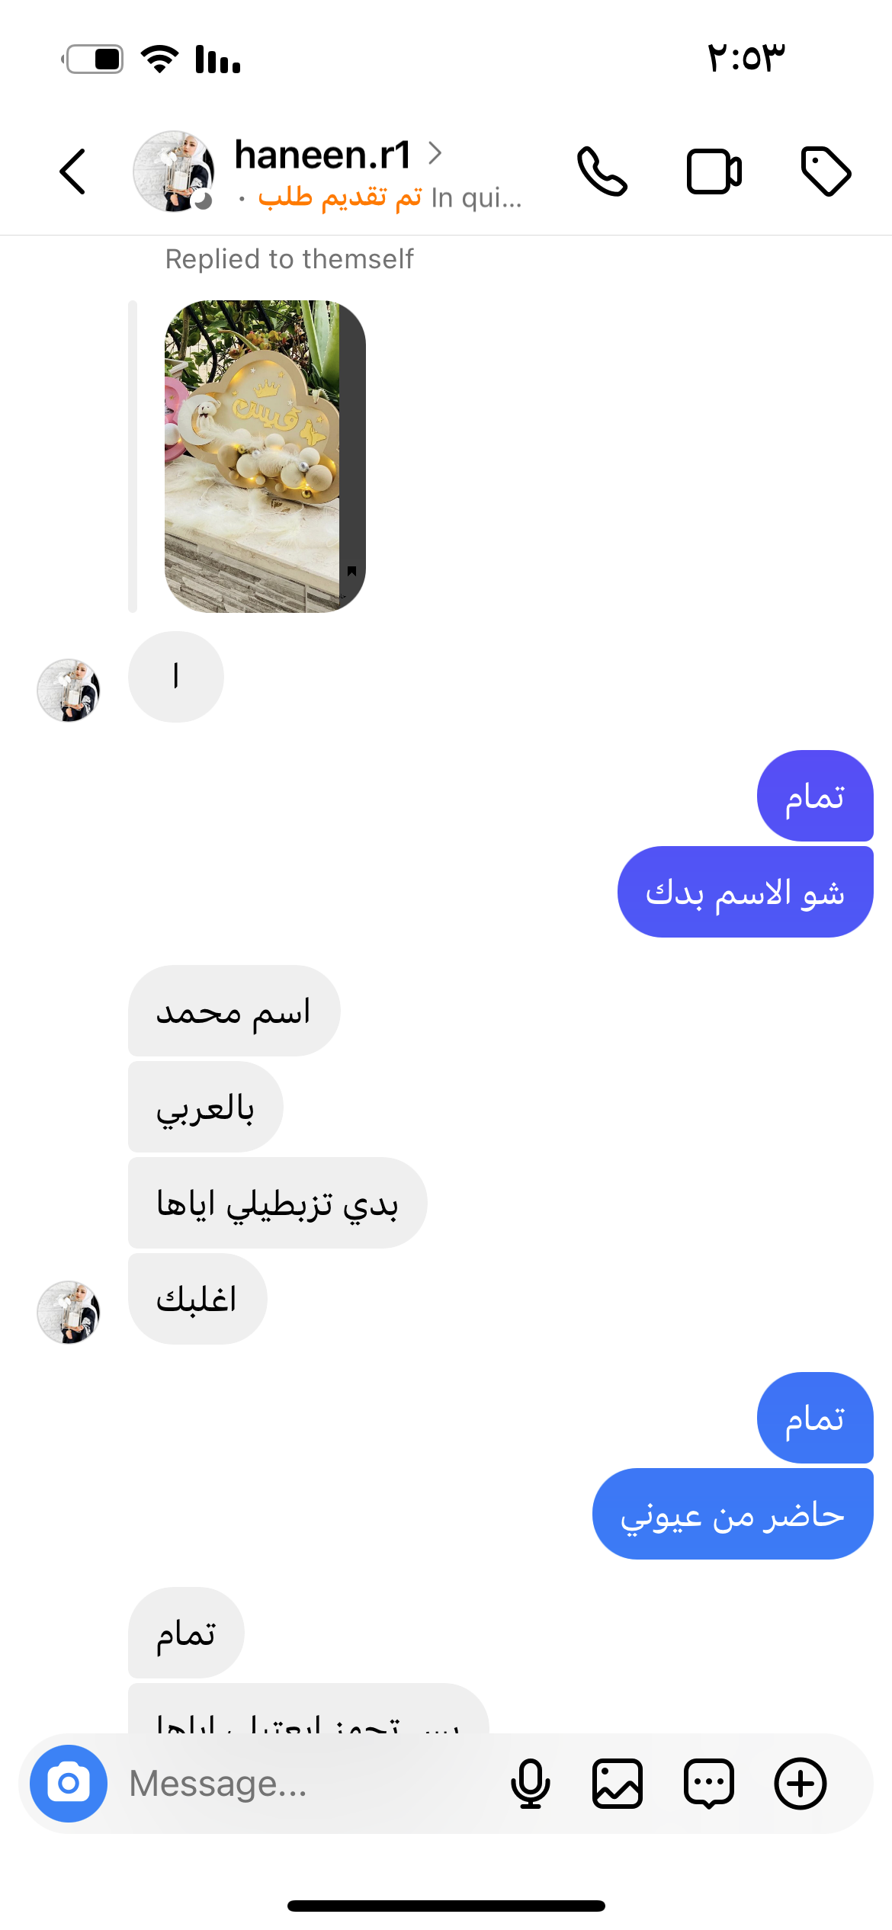Tap the orange order status label
This screenshot has height=1930, width=892.
340,197
